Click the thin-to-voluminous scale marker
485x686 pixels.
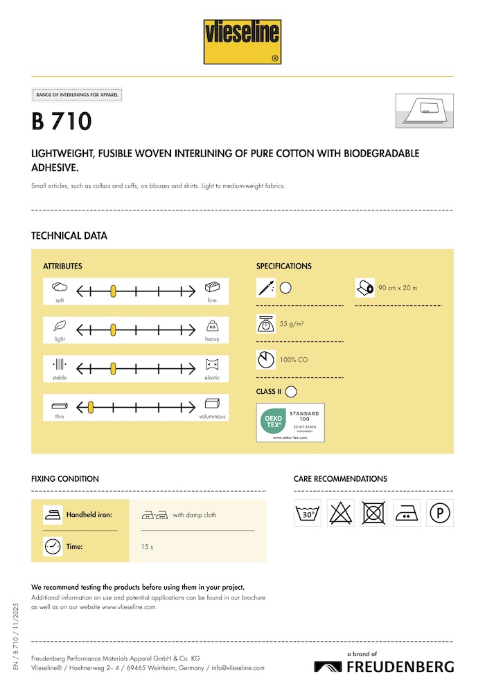pyautogui.click(x=90, y=406)
